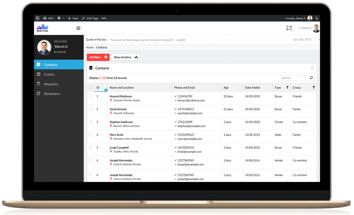Screen dimensions: 354x215
Task: Click the hamburger menu icon
Action: click(x=78, y=28)
